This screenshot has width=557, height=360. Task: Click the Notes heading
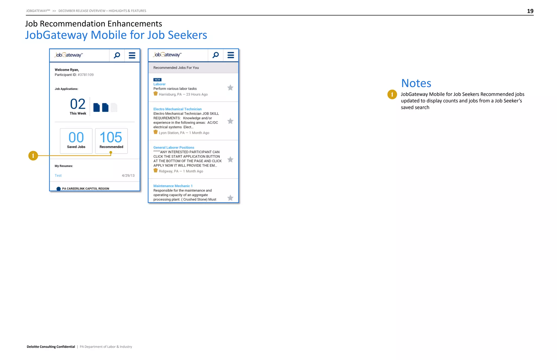[x=416, y=83]
